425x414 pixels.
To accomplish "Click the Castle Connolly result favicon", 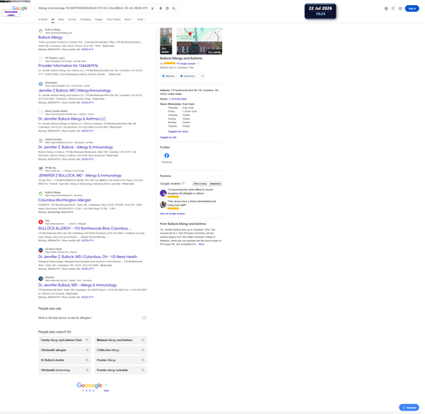I will (x=41, y=141).
